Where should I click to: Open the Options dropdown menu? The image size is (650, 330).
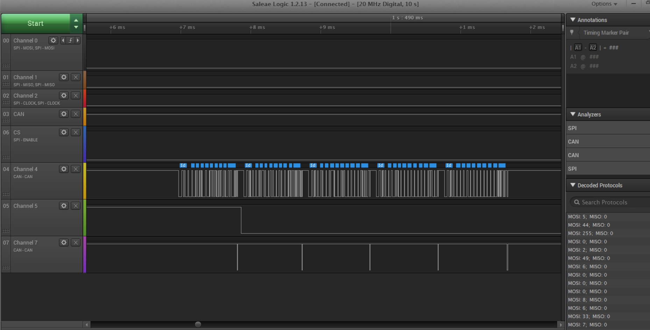pyautogui.click(x=604, y=4)
